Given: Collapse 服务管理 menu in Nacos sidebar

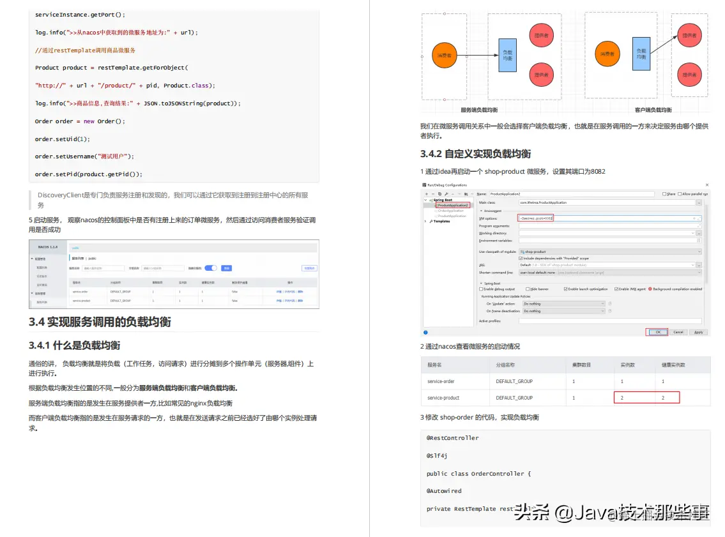Looking at the screenshot, I should pyautogui.click(x=32, y=293).
